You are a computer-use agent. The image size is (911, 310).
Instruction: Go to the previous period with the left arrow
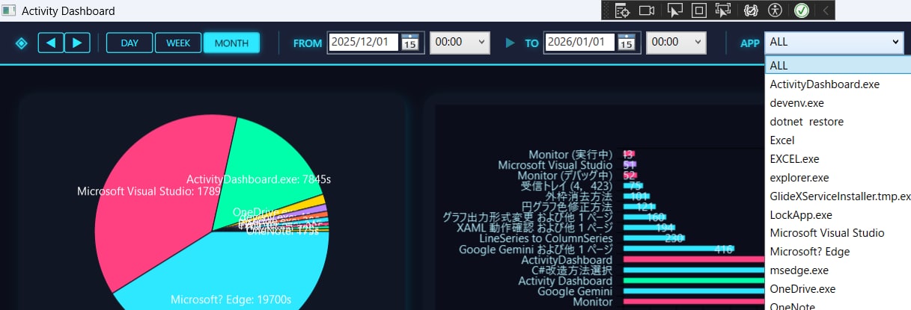(x=51, y=43)
